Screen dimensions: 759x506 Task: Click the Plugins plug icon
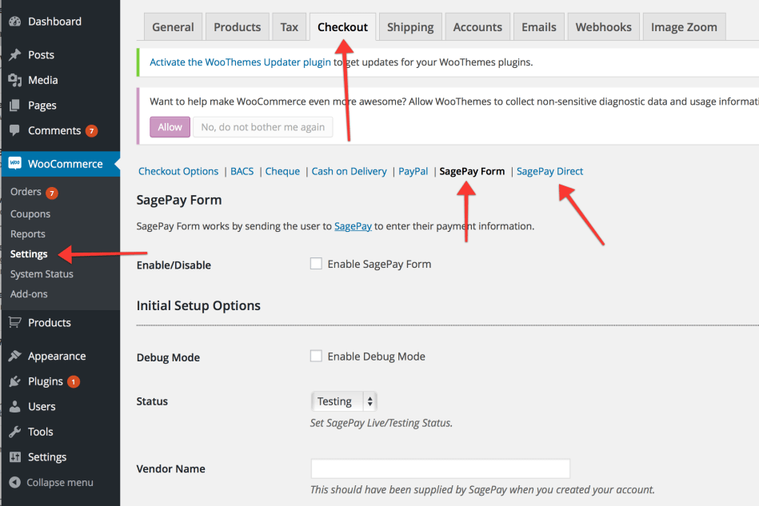[14, 381]
